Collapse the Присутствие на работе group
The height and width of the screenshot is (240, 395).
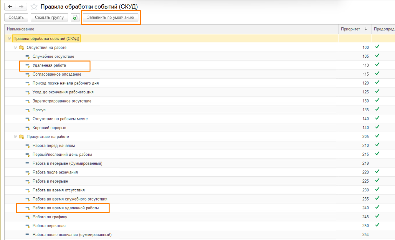(15, 137)
